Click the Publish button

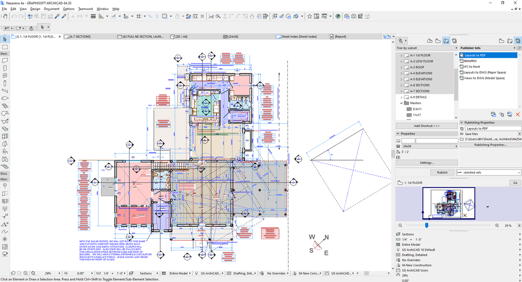pyautogui.click(x=442, y=173)
